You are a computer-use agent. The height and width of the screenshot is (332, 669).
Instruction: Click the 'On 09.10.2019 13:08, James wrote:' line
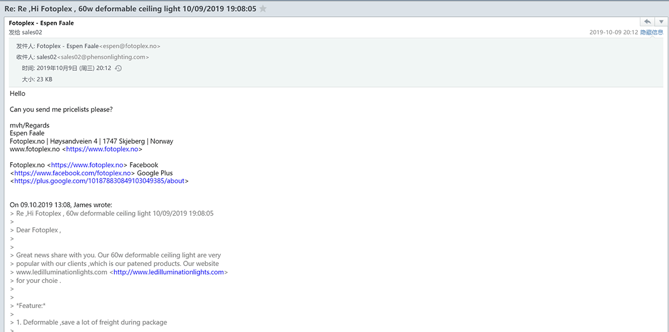coord(61,205)
